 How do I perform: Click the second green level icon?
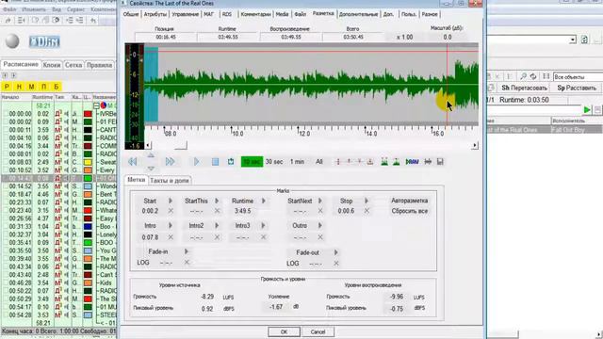coord(396,162)
